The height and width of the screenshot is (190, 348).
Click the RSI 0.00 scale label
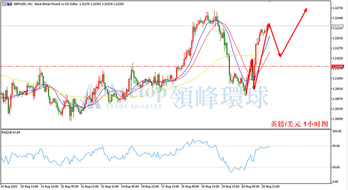[336, 182]
